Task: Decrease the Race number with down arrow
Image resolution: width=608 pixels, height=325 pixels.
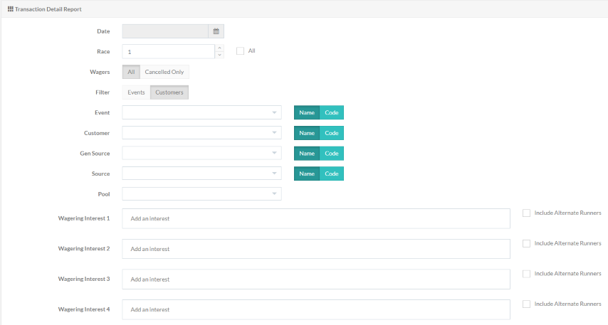Action: pos(219,55)
